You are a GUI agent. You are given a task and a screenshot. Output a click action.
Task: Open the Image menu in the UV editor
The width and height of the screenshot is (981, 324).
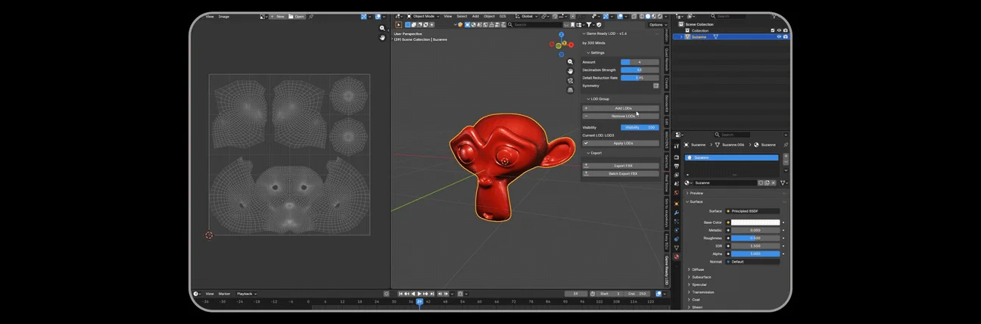click(x=224, y=16)
